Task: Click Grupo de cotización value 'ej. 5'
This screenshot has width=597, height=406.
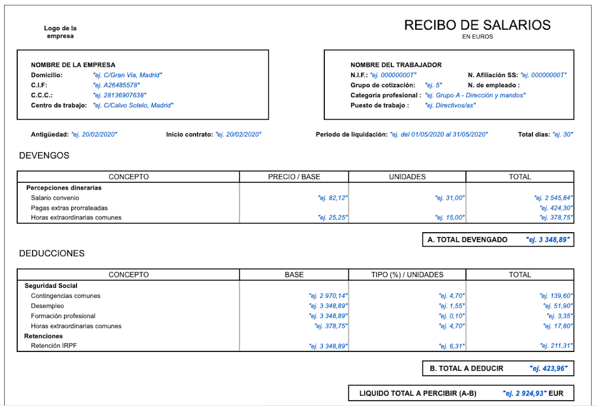Action: point(433,85)
